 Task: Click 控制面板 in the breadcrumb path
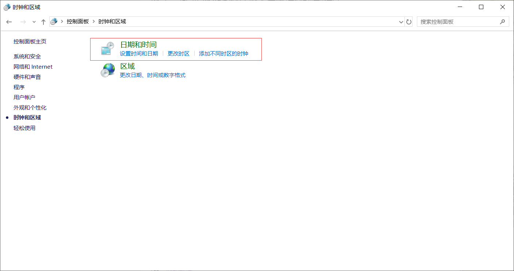(x=78, y=22)
